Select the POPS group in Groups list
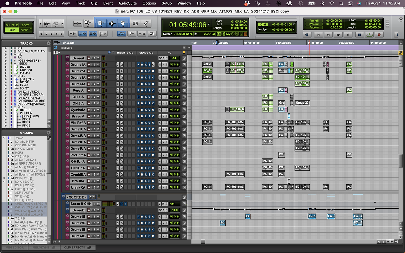Viewport: 405px width, 253px height. (19, 152)
